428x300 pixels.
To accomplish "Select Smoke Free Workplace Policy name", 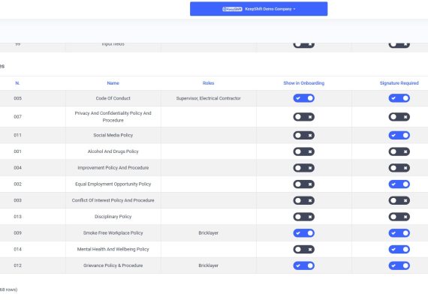I will click(113, 233).
